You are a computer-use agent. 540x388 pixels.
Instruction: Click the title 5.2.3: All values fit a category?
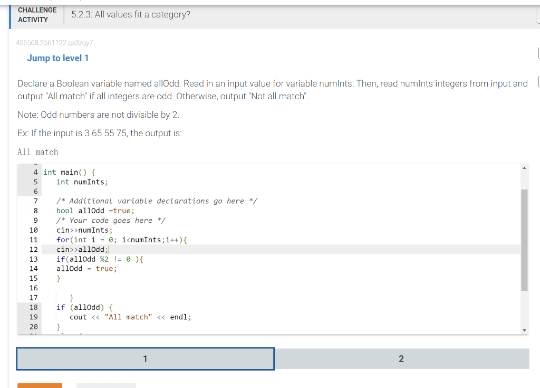(x=131, y=14)
